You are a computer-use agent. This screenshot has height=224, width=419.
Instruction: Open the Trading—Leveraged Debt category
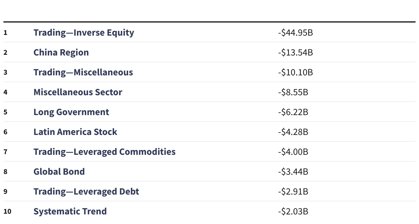tap(86, 191)
